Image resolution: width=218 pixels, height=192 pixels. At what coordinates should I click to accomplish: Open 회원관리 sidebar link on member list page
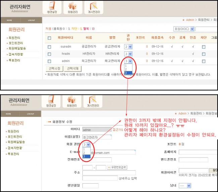pyautogui.click(x=14, y=38)
